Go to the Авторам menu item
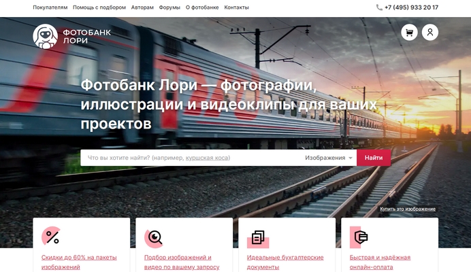 [x=142, y=7]
